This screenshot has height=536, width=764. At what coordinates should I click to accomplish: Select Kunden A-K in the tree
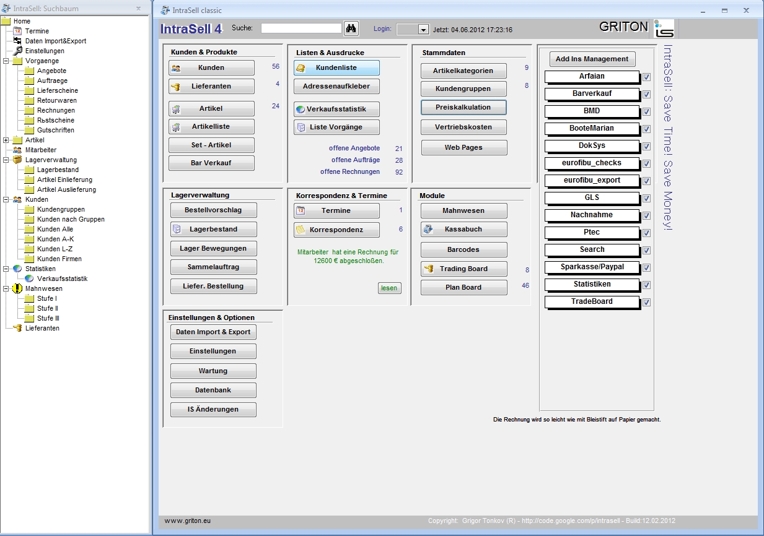point(55,239)
